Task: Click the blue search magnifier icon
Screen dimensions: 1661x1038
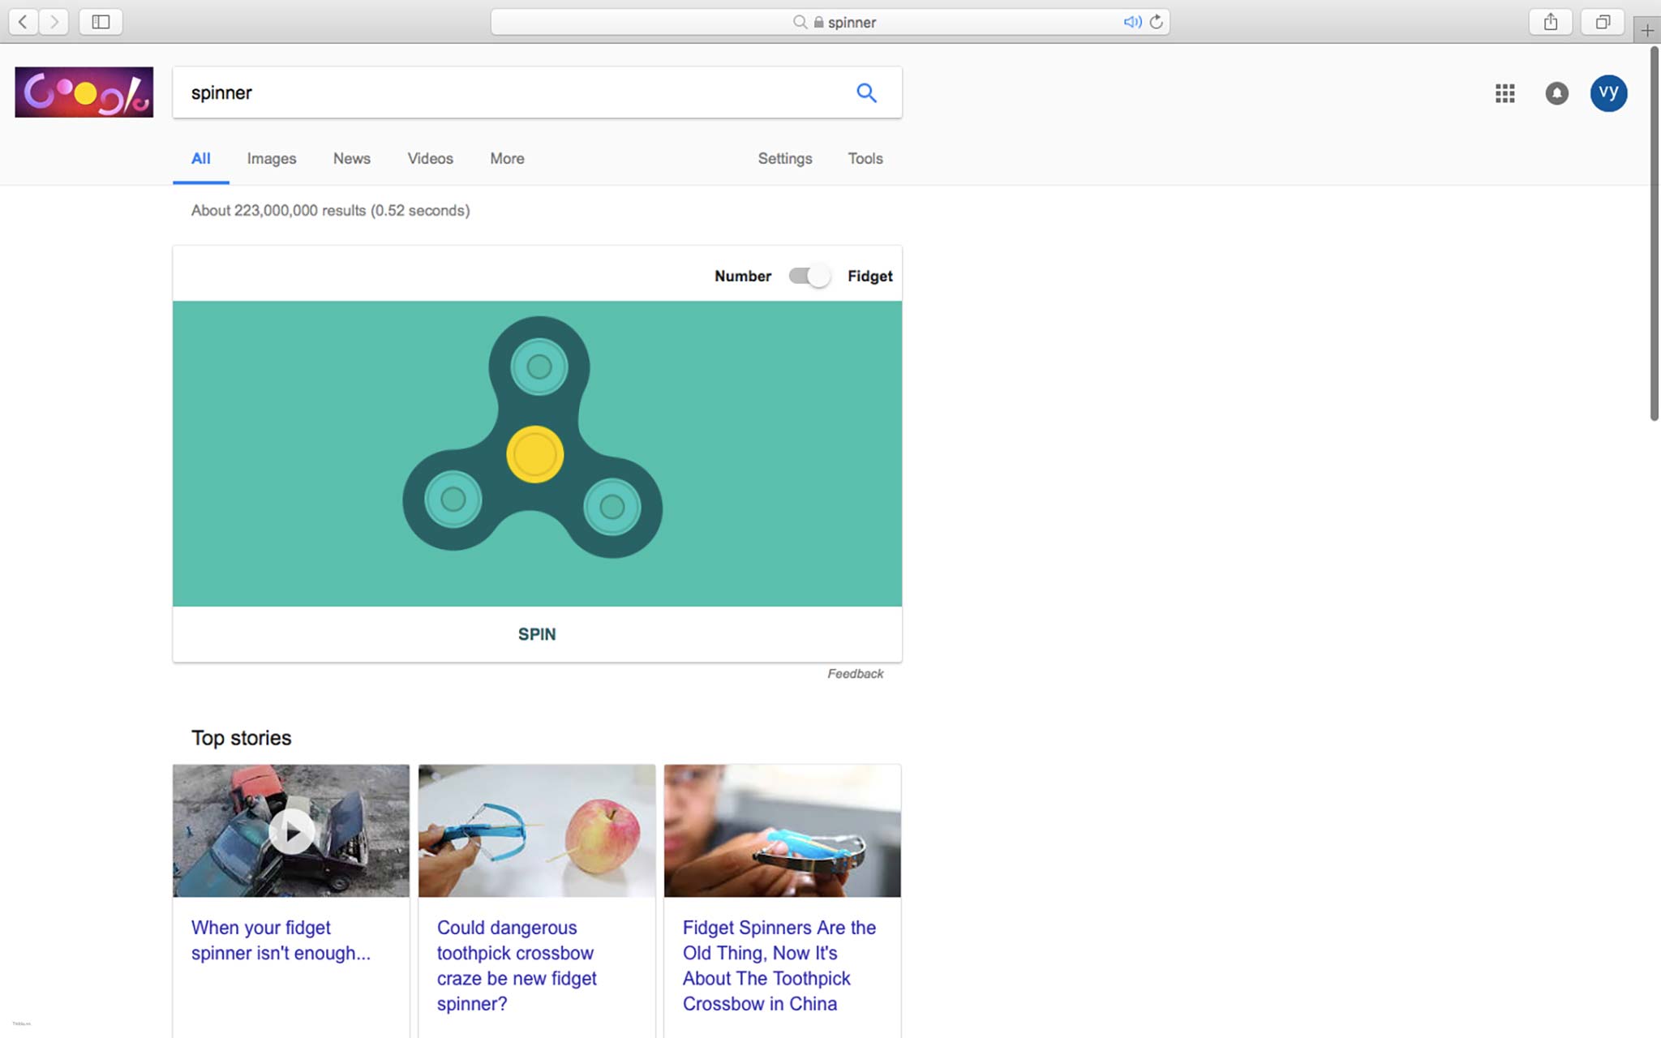Action: coord(866,92)
